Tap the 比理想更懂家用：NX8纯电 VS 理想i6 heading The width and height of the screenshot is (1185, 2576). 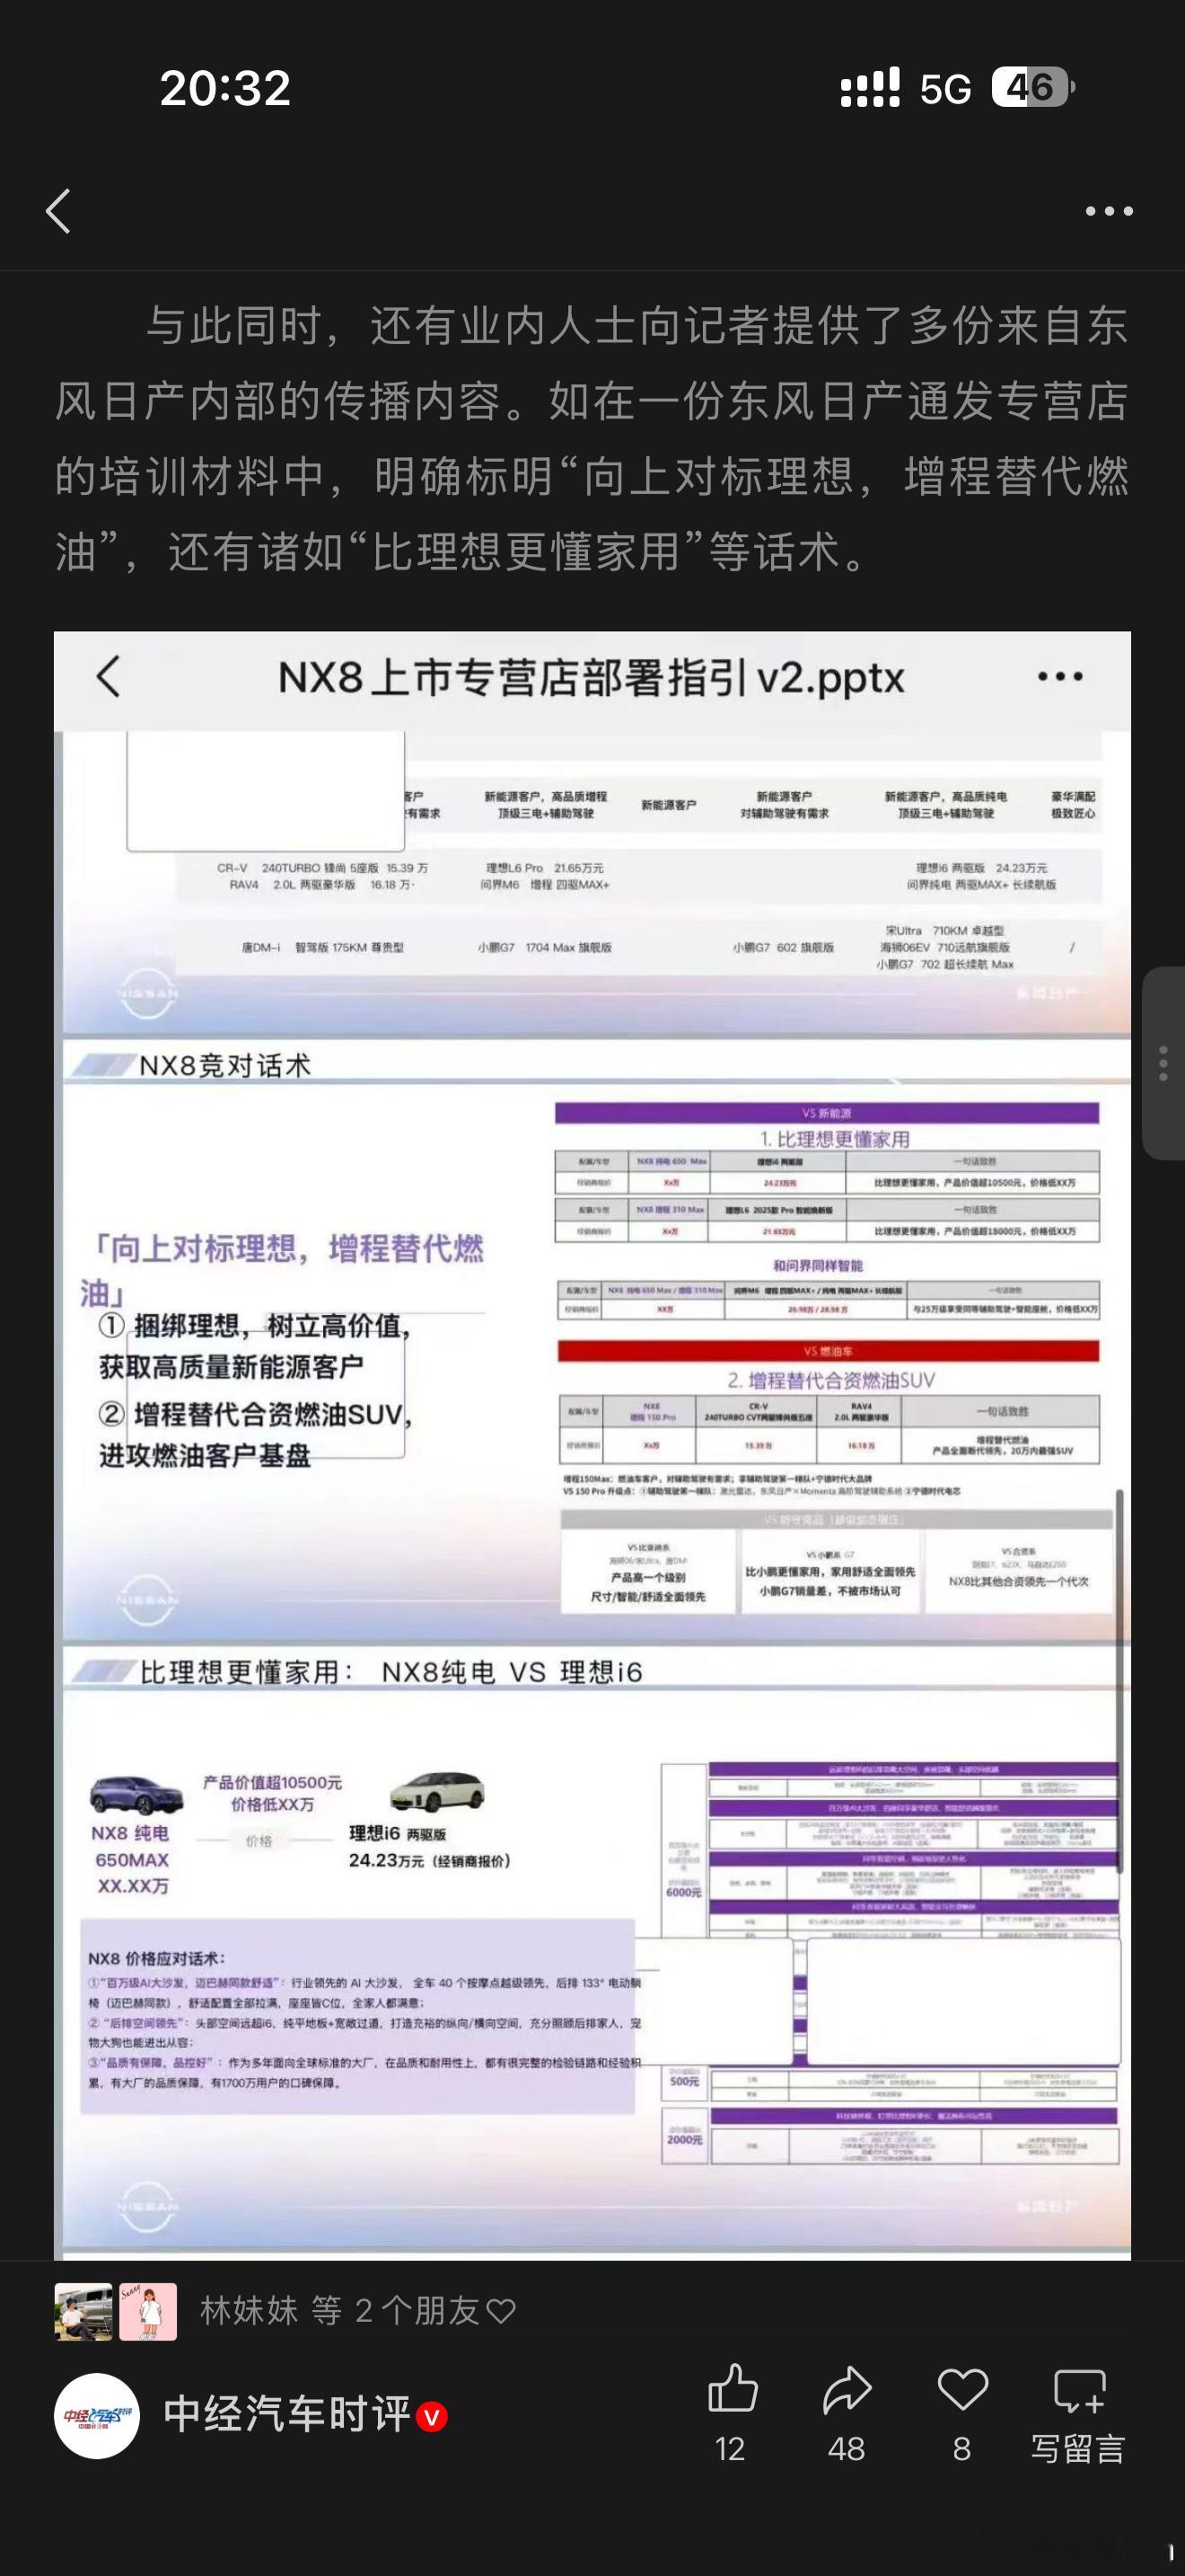[x=391, y=1671]
